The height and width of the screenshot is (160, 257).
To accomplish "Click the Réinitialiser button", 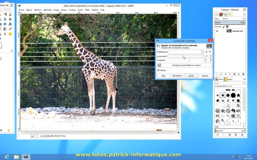I will (177, 76).
